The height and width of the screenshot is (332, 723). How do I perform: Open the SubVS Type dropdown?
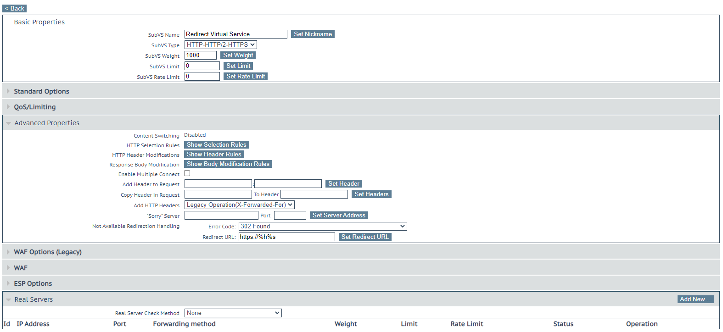point(221,45)
